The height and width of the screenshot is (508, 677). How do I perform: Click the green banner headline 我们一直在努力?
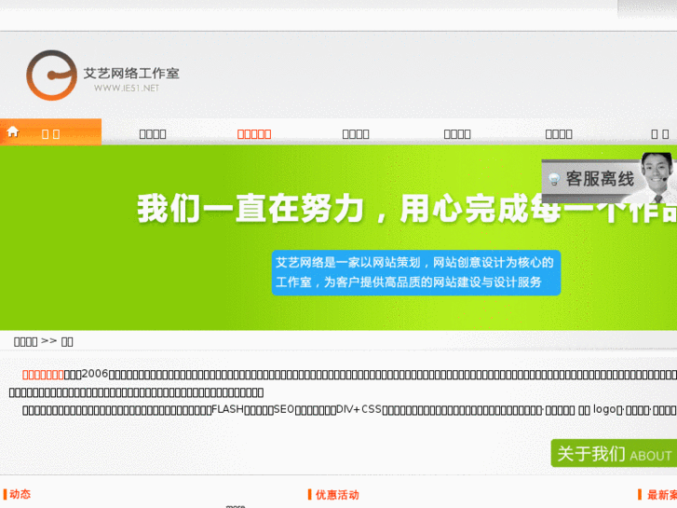(250, 209)
